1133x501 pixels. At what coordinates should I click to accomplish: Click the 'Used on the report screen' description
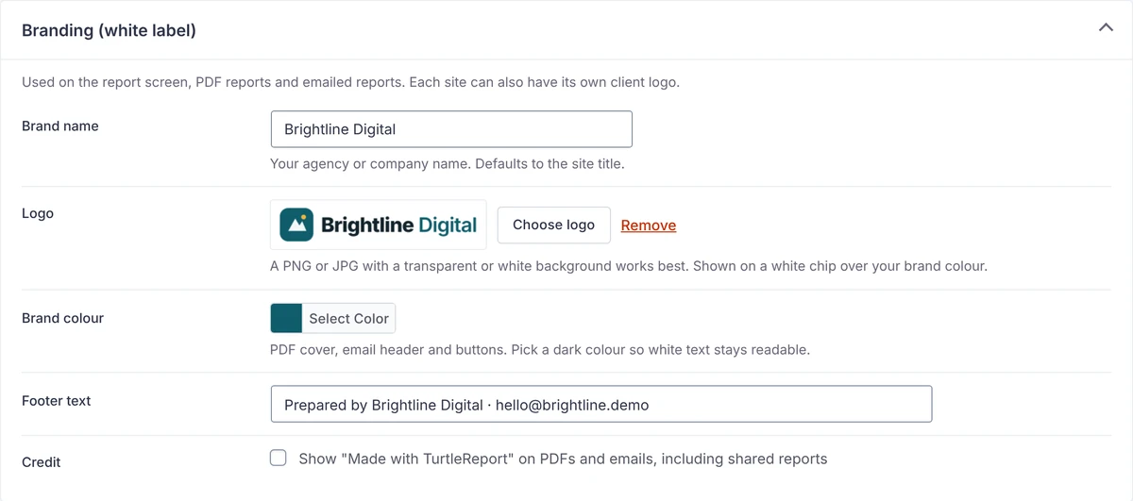(350, 82)
